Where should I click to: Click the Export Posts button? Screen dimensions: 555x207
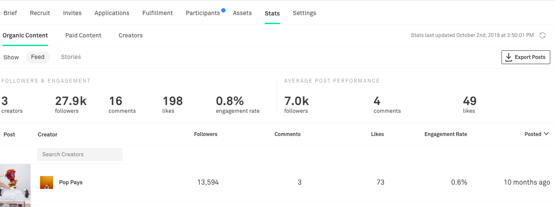pyautogui.click(x=526, y=57)
